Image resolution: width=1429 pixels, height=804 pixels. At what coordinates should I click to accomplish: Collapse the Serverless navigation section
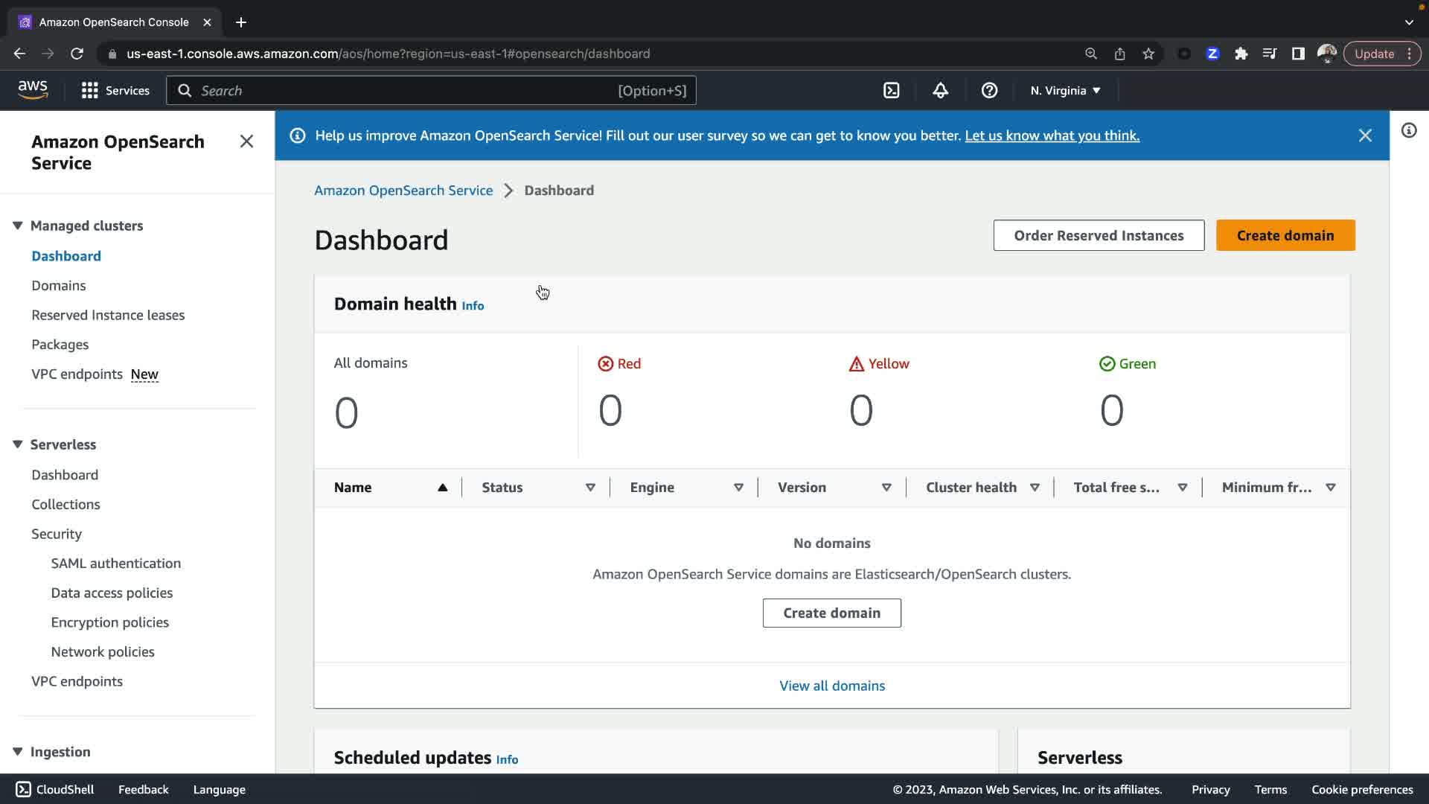click(18, 444)
